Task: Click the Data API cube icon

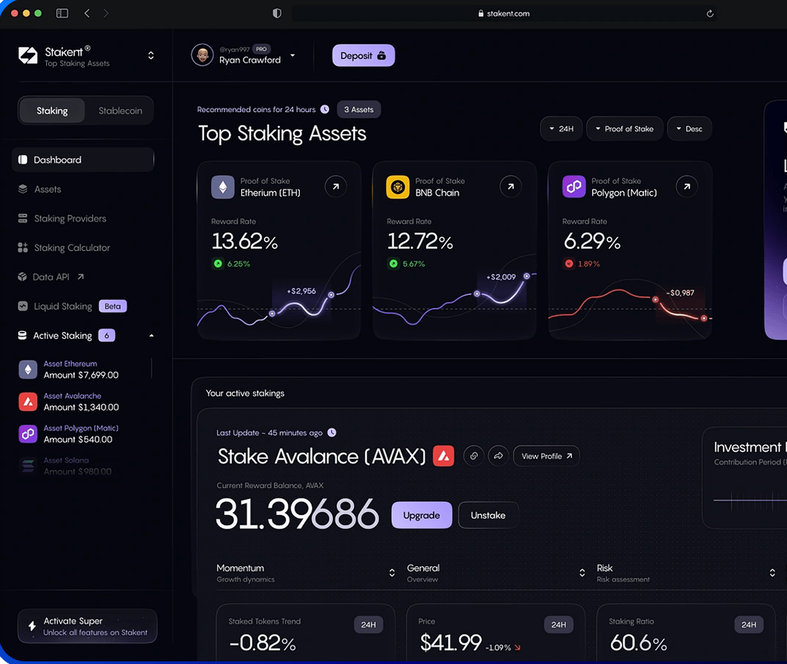Action: tap(22, 276)
